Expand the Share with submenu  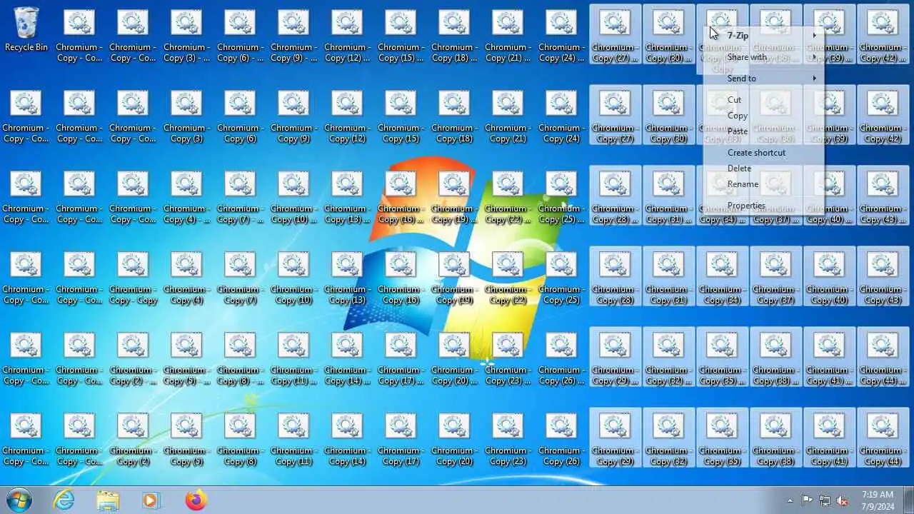click(x=763, y=57)
